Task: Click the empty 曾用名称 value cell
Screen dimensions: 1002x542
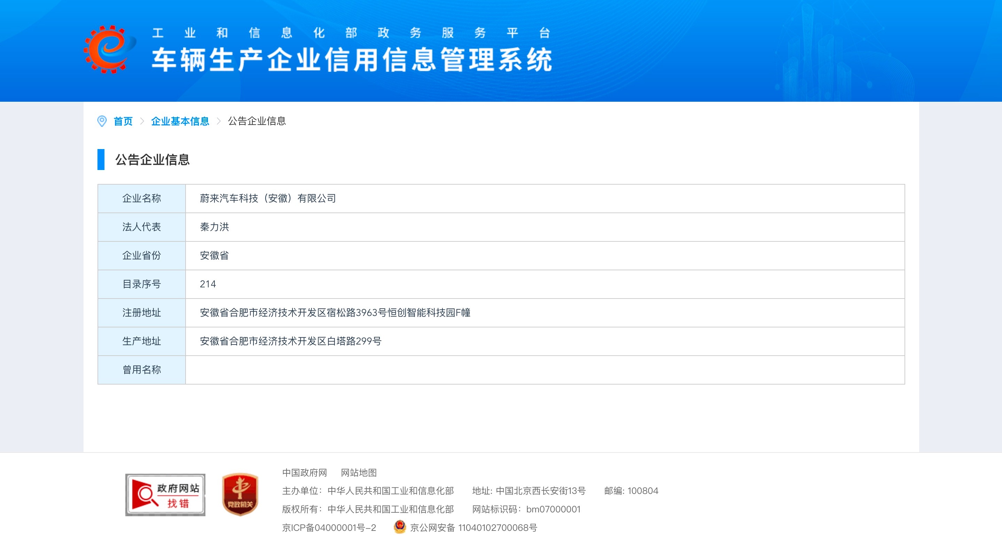Action: [545, 370]
